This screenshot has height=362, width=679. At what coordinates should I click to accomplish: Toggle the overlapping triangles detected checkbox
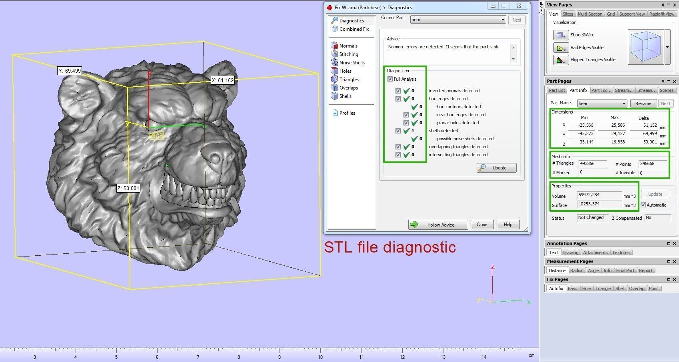(398, 147)
